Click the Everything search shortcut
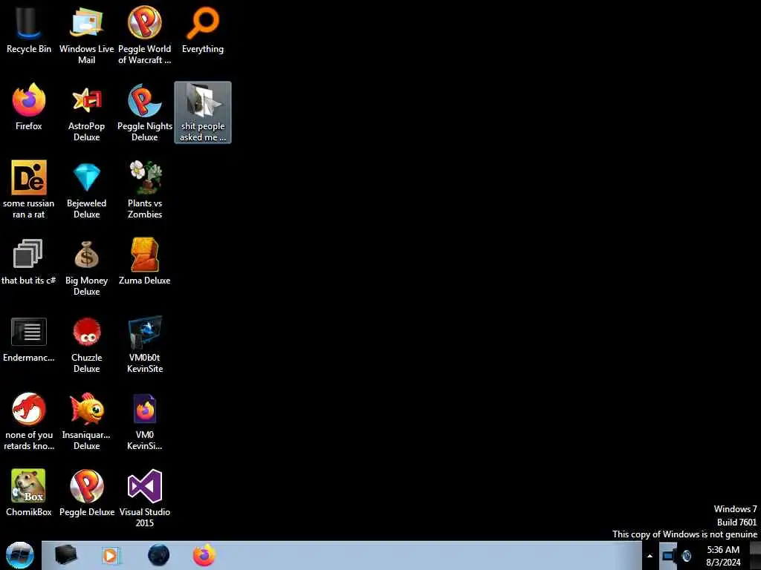761x570 pixels. [x=203, y=23]
